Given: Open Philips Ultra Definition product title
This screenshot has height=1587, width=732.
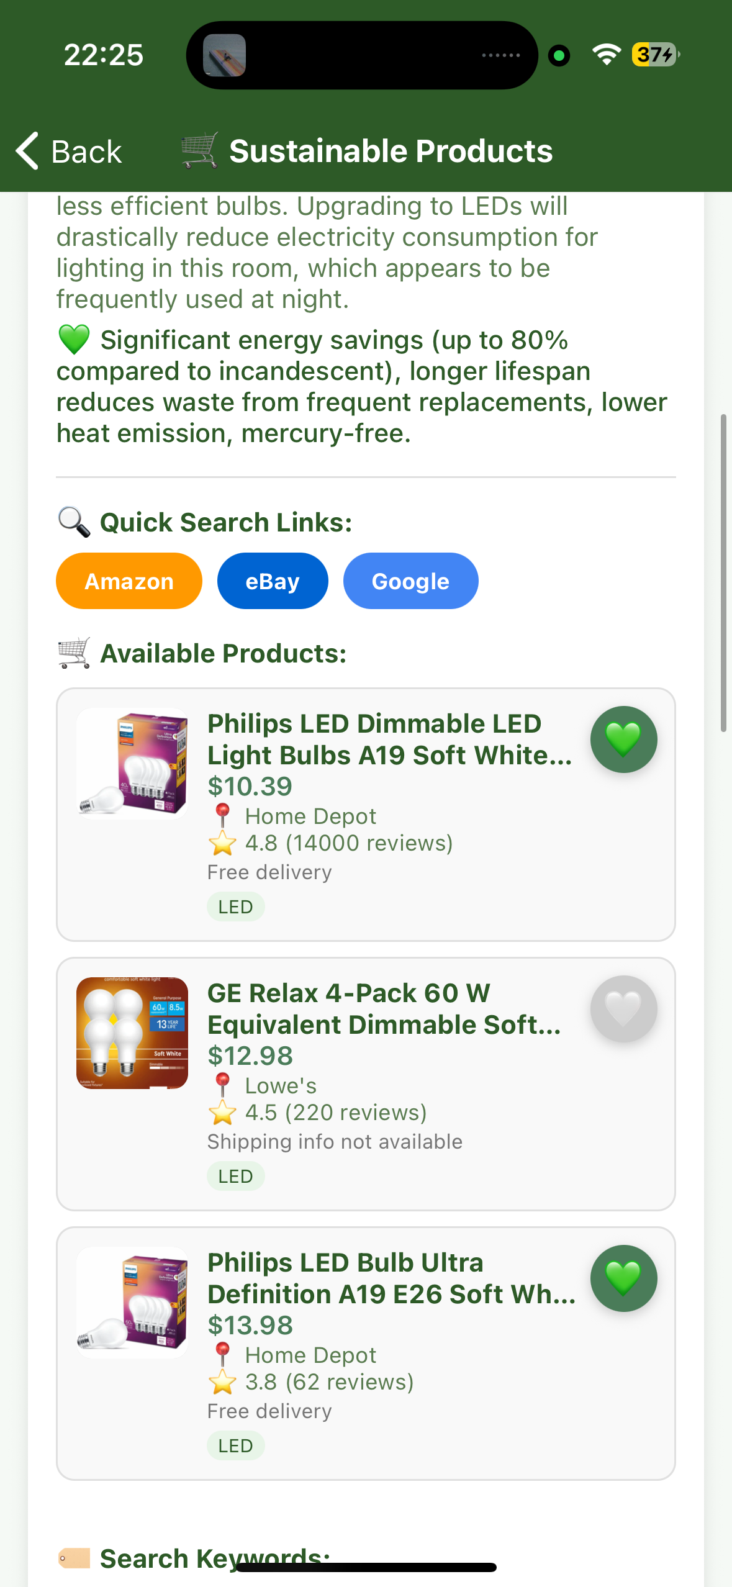Looking at the screenshot, I should click(391, 1278).
